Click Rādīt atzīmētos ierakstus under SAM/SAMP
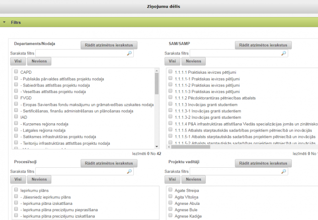The width and height of the screenshot is (318, 220). (x=263, y=45)
